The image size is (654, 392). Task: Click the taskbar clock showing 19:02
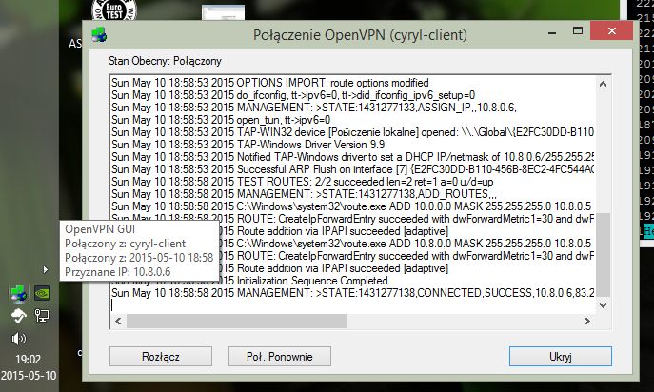pos(28,360)
